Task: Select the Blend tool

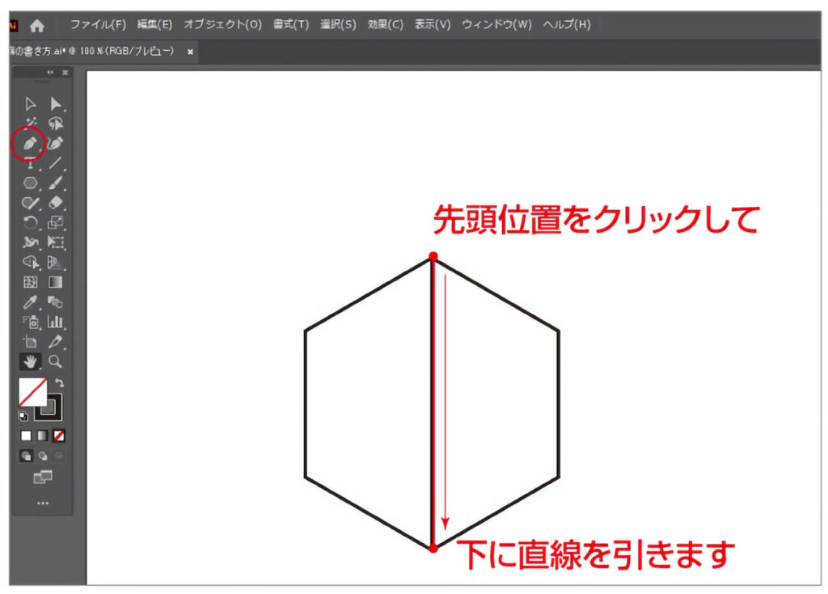Action: tap(56, 302)
